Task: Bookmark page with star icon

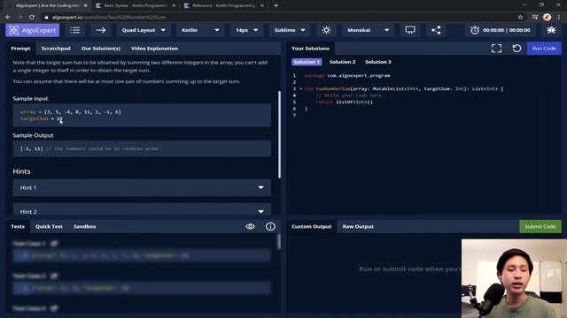Action: (520, 17)
